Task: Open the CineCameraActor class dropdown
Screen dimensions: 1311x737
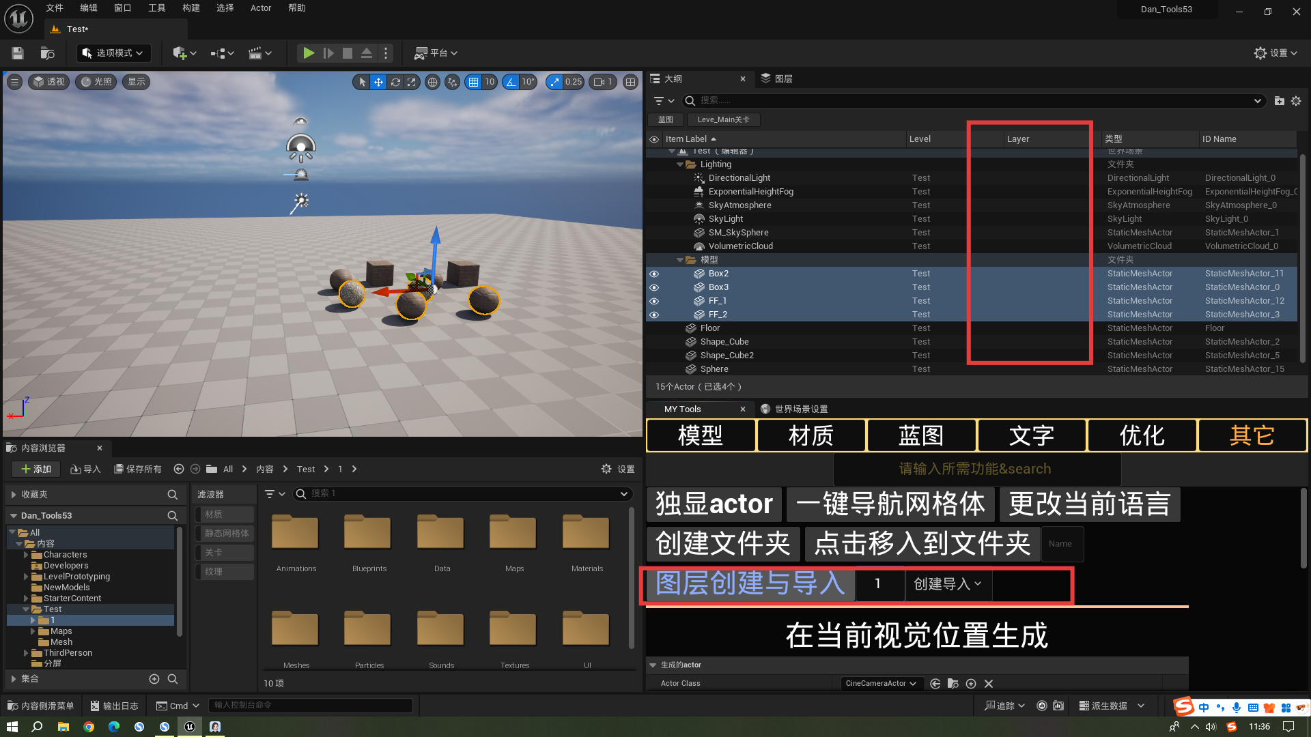Action: coord(881,684)
